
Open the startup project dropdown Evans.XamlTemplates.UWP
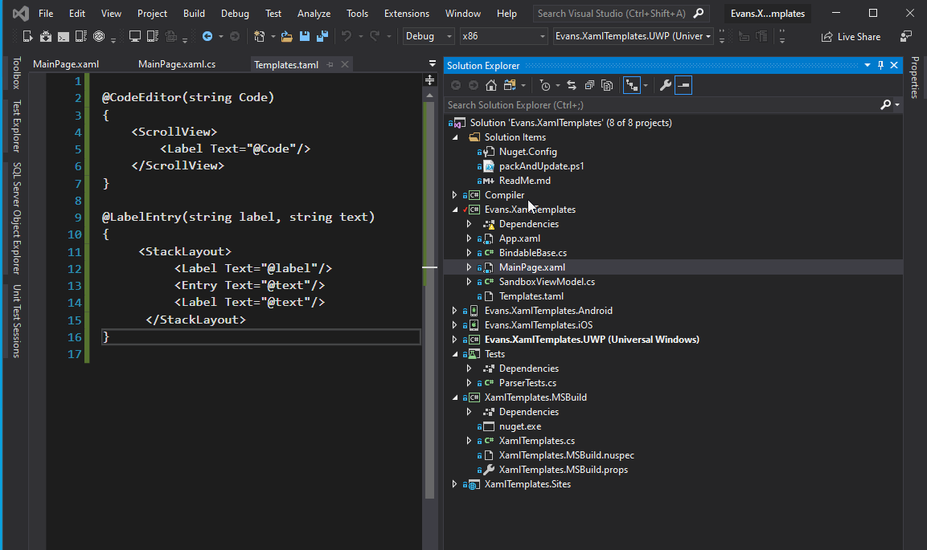633,37
